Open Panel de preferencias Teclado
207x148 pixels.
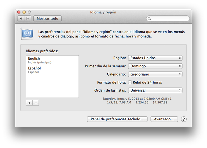(117, 119)
